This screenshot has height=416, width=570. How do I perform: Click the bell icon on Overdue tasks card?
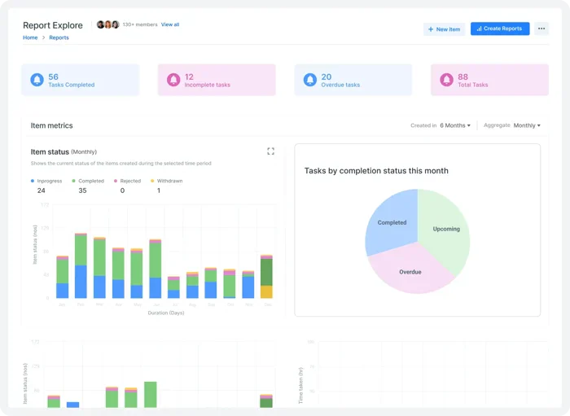pyautogui.click(x=310, y=80)
